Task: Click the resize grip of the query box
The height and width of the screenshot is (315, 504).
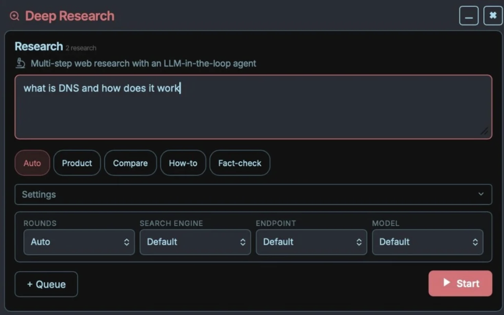Action: tap(484, 131)
